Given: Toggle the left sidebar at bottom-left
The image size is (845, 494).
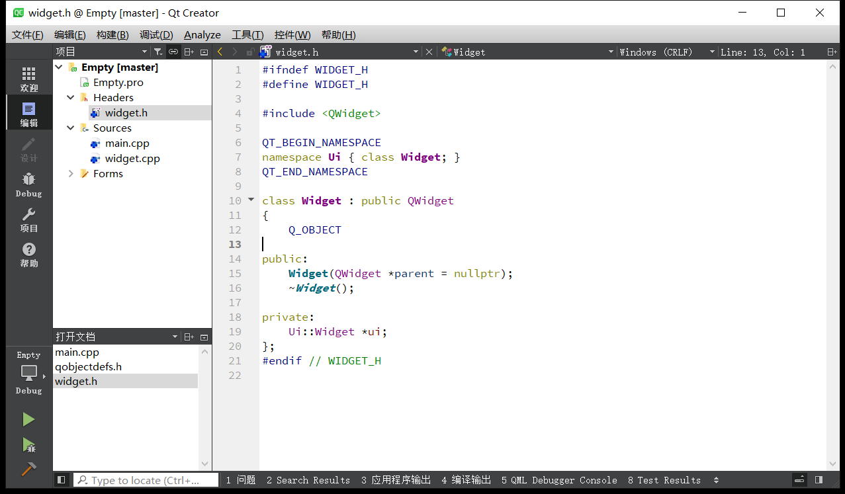Looking at the screenshot, I should click(61, 480).
